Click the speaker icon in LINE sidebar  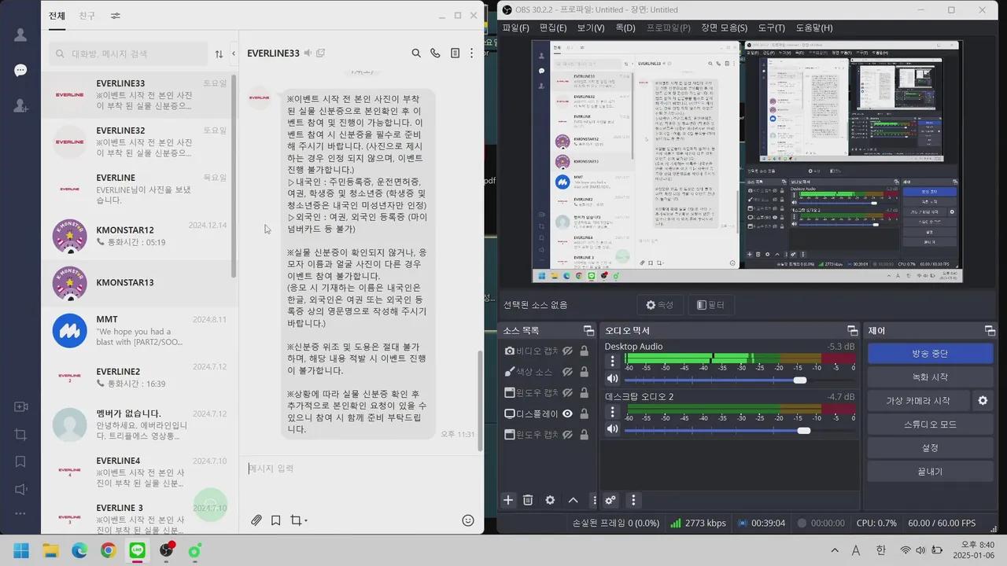click(20, 490)
